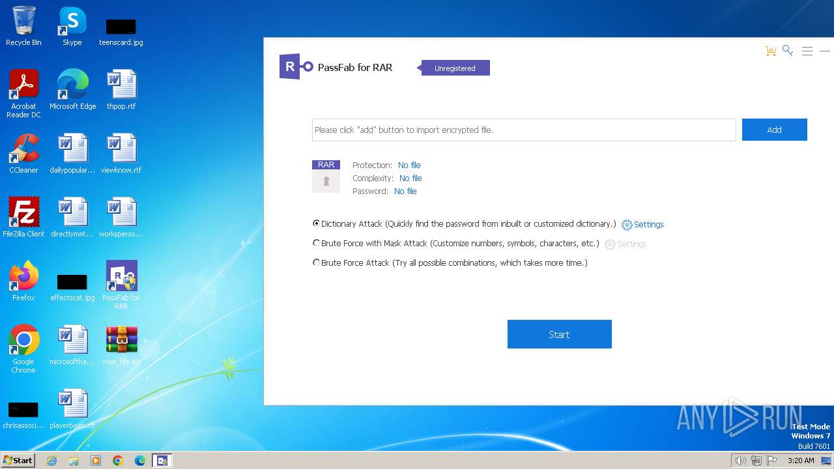834x469 pixels.
Task: Select the your_file.zip archive on desktop
Action: [121, 345]
